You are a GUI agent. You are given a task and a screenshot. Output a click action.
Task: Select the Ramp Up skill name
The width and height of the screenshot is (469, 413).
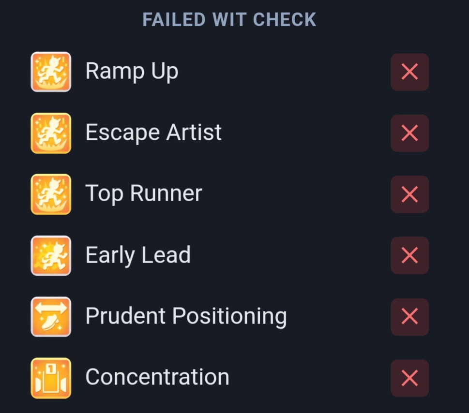pyautogui.click(x=132, y=72)
